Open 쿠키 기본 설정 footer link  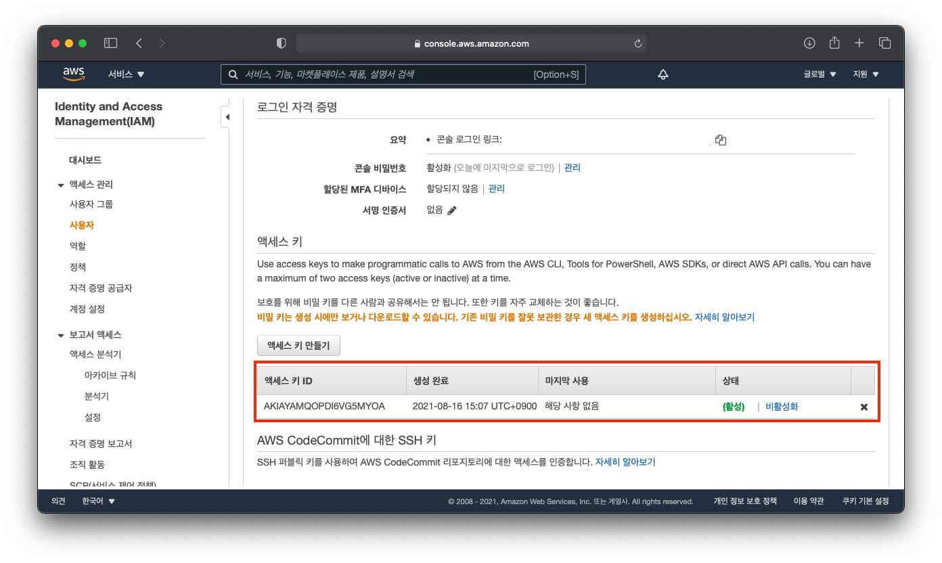tap(866, 501)
